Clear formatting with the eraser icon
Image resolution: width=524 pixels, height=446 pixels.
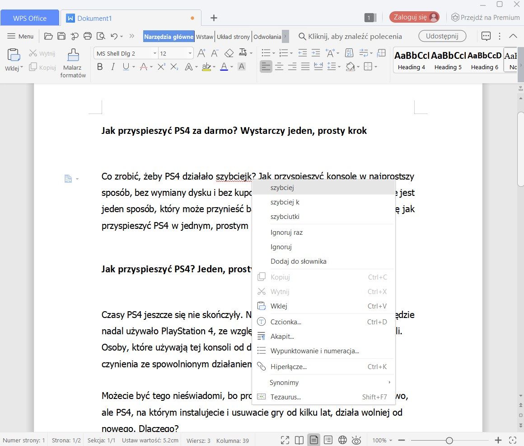[x=229, y=53]
